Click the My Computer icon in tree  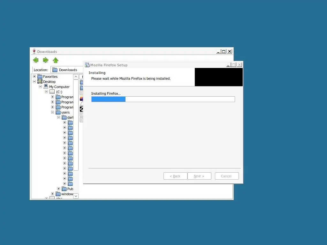(46, 86)
